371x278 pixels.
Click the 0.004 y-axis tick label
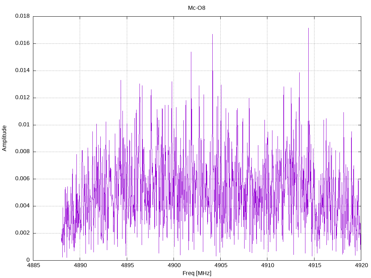pos(22,206)
